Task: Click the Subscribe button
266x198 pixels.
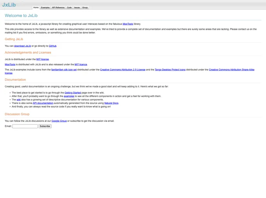Action: point(45,126)
